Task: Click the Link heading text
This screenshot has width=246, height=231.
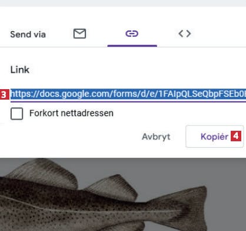Action: click(x=20, y=70)
